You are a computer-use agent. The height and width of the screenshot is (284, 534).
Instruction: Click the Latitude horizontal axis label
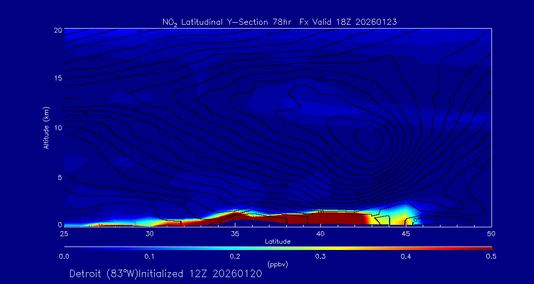coord(277,242)
